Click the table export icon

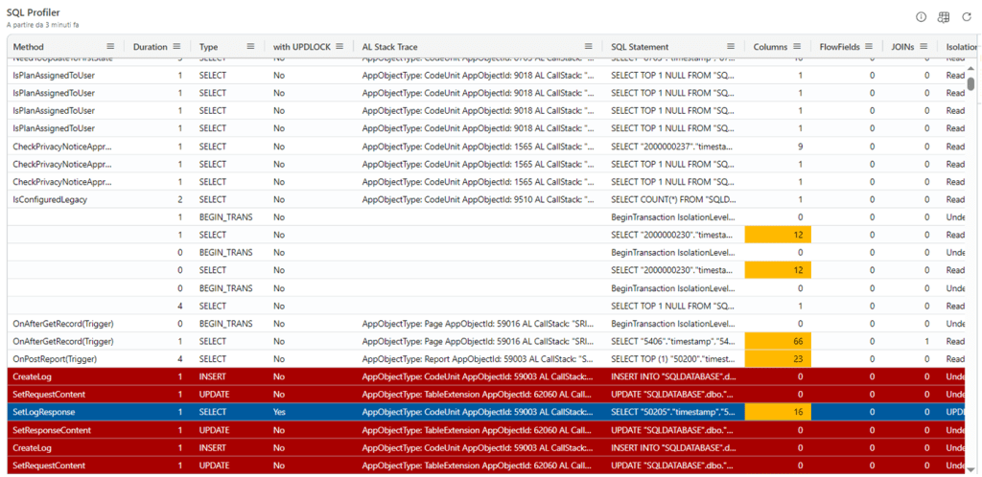[x=943, y=16]
